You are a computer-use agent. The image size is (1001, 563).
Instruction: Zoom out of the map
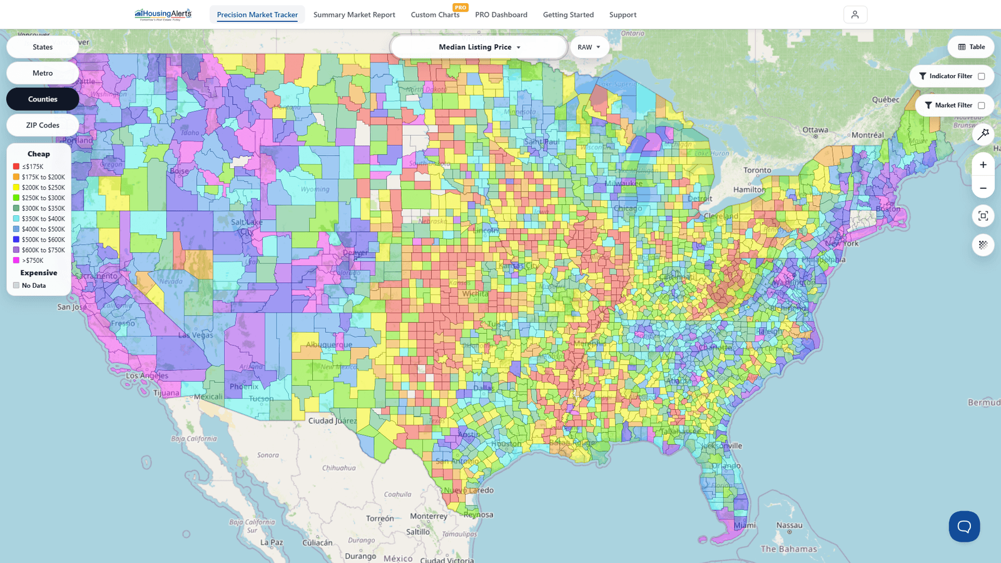(983, 188)
